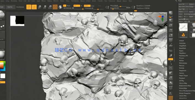195x100 pixels.
Task: Toggle the Rgb channel button
Action: (77, 6)
